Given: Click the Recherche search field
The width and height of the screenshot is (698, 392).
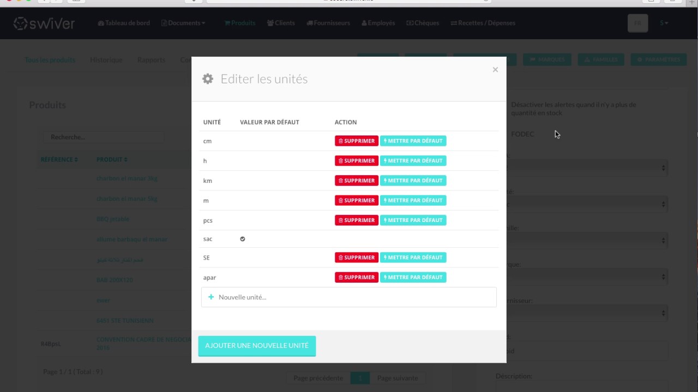Looking at the screenshot, I should 103,137.
